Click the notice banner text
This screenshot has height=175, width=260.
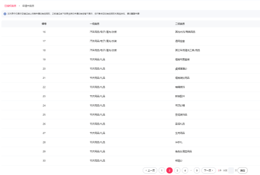click(x=74, y=14)
